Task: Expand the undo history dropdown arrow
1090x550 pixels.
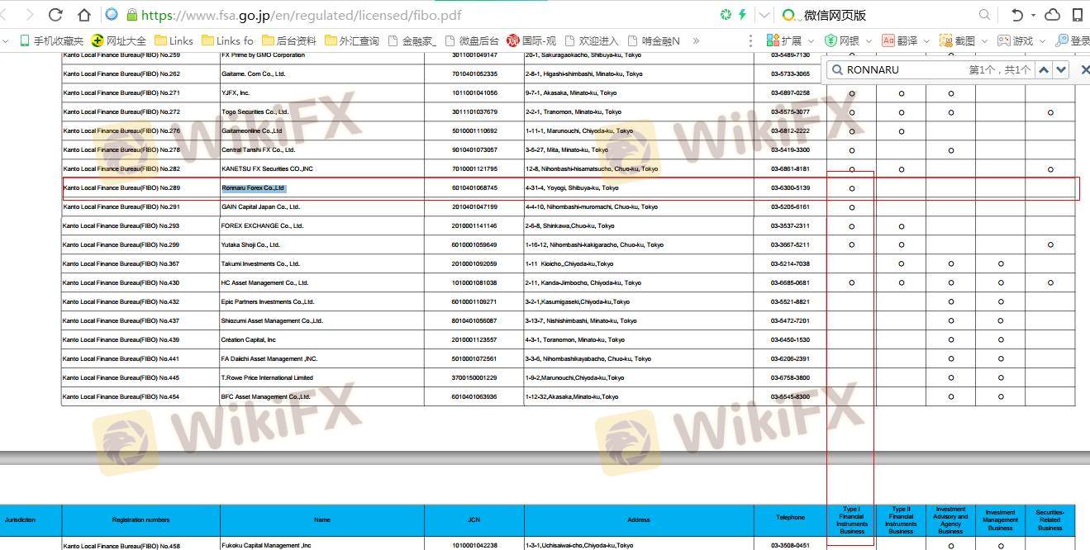Action: [1033, 16]
